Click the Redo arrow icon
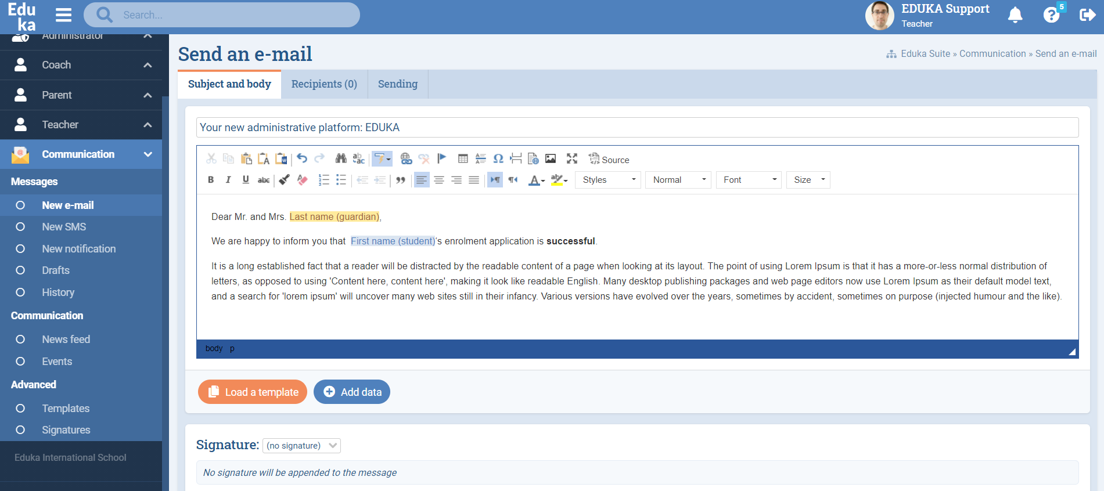Image resolution: width=1104 pixels, height=491 pixels. (x=319, y=158)
